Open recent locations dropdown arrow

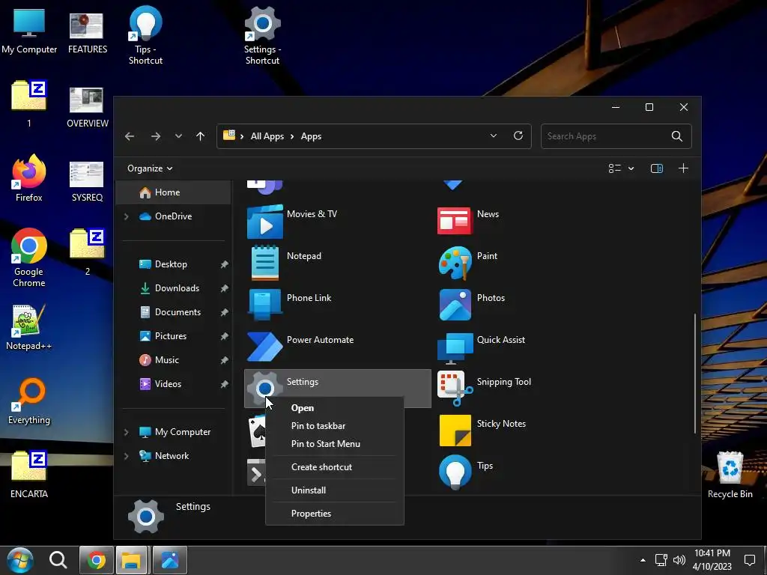pos(178,136)
